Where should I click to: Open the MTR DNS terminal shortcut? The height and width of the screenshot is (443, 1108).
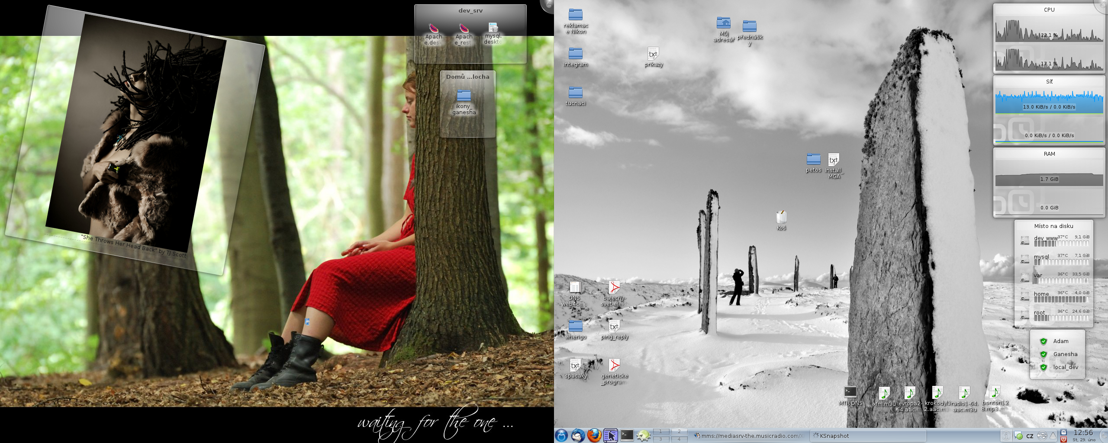coord(850,392)
